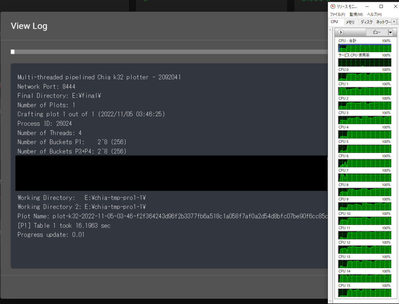Click the "Plot Name: plot-k32-2022-11-05" line
Screen dimensions: 399x304
pyautogui.click(x=173, y=217)
